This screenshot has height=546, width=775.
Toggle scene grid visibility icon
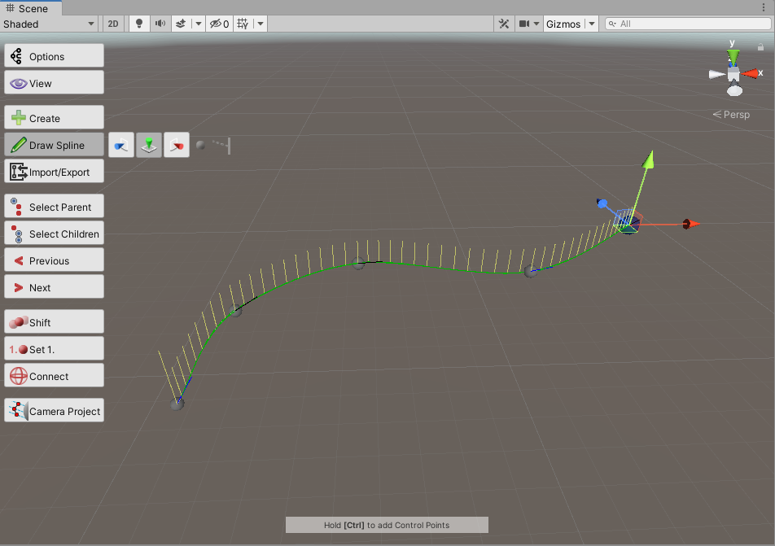click(243, 24)
